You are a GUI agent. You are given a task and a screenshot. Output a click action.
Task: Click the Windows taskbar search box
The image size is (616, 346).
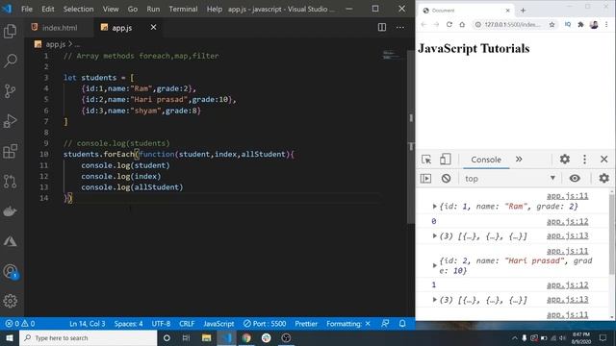coord(89,337)
